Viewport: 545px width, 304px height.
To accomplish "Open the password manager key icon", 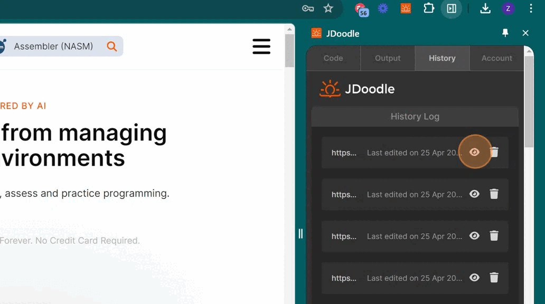I will click(307, 8).
